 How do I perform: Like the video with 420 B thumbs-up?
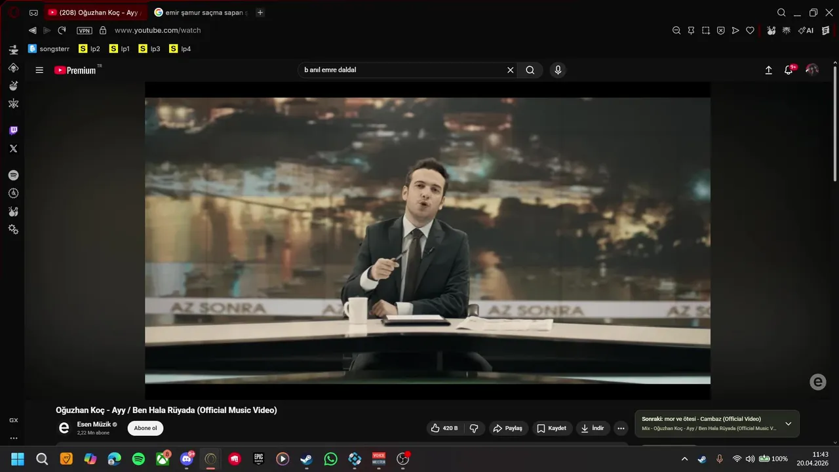point(444,428)
